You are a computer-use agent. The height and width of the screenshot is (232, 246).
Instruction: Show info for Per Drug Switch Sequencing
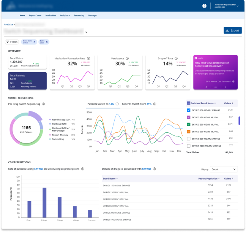(43, 104)
